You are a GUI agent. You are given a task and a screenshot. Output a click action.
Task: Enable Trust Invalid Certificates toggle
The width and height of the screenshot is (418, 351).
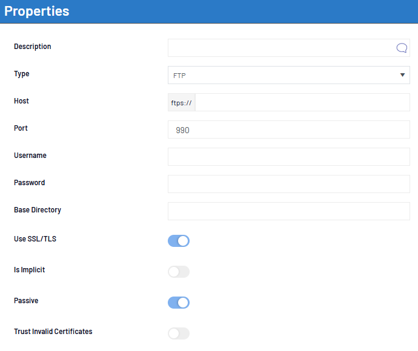(x=179, y=333)
